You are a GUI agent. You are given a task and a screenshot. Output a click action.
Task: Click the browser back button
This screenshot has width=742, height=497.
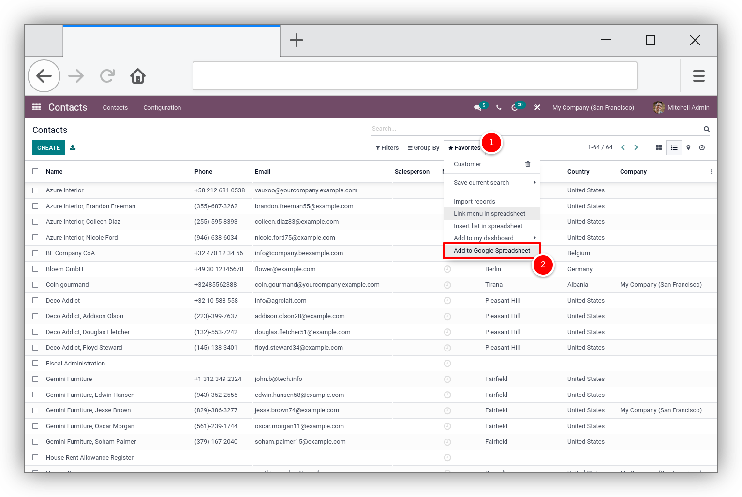pos(44,76)
